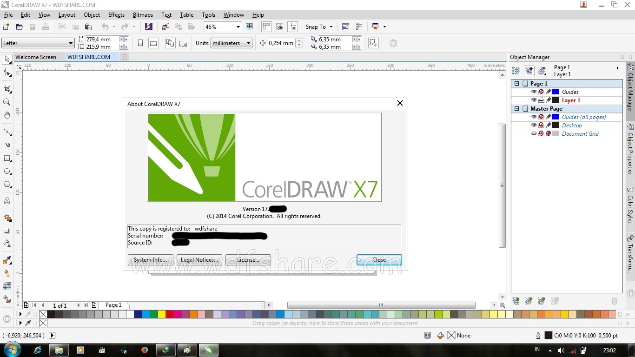The image size is (635, 357).
Task: Click the Paste icon in toolbar
Action: click(x=88, y=27)
